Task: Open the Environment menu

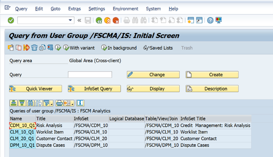Action: 126,9
